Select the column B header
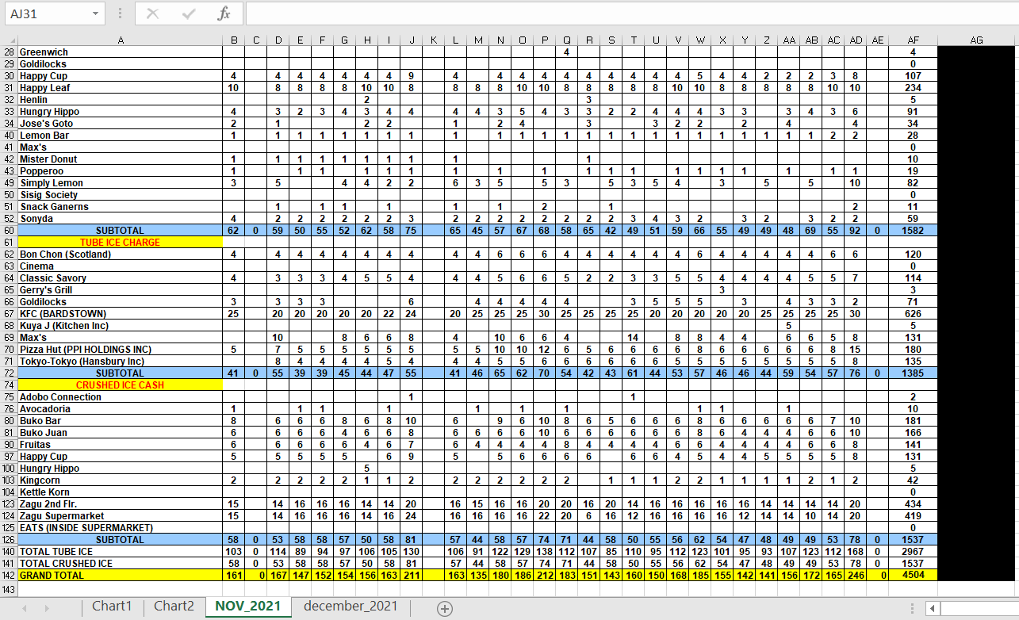 [233, 40]
